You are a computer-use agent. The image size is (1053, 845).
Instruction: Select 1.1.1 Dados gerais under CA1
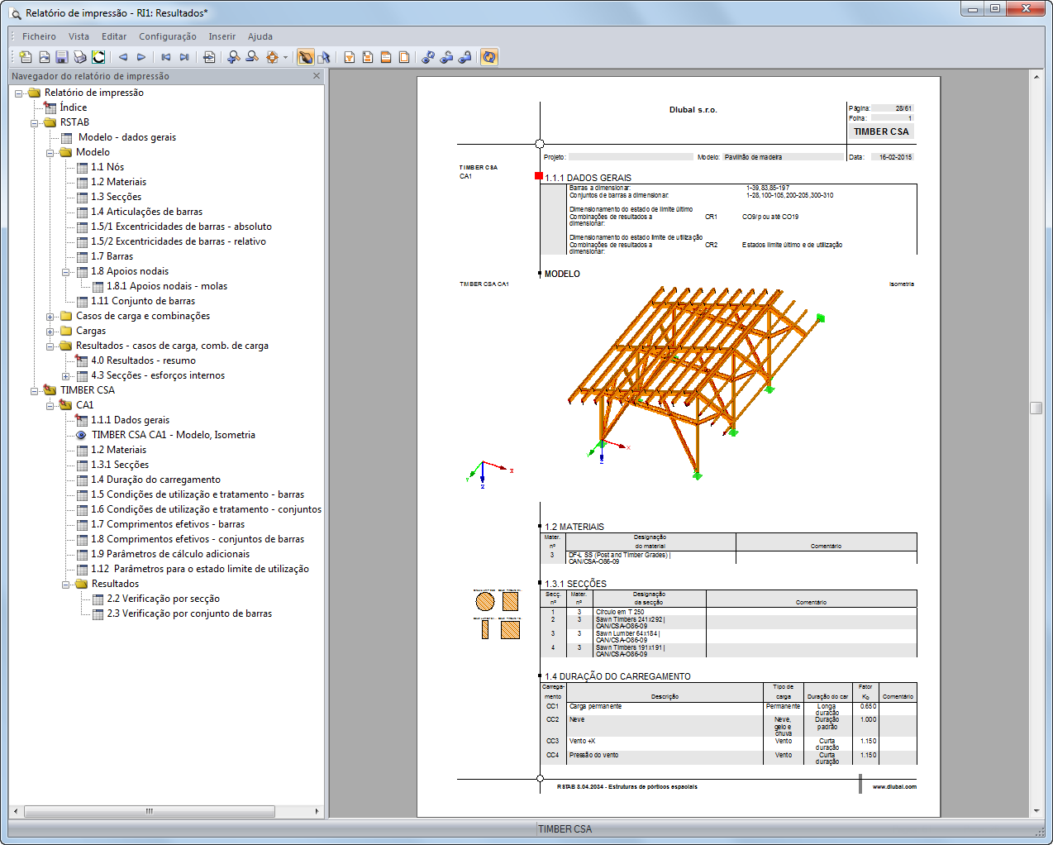(130, 420)
